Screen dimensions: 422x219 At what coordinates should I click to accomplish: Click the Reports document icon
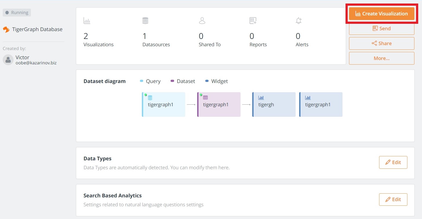(x=253, y=21)
